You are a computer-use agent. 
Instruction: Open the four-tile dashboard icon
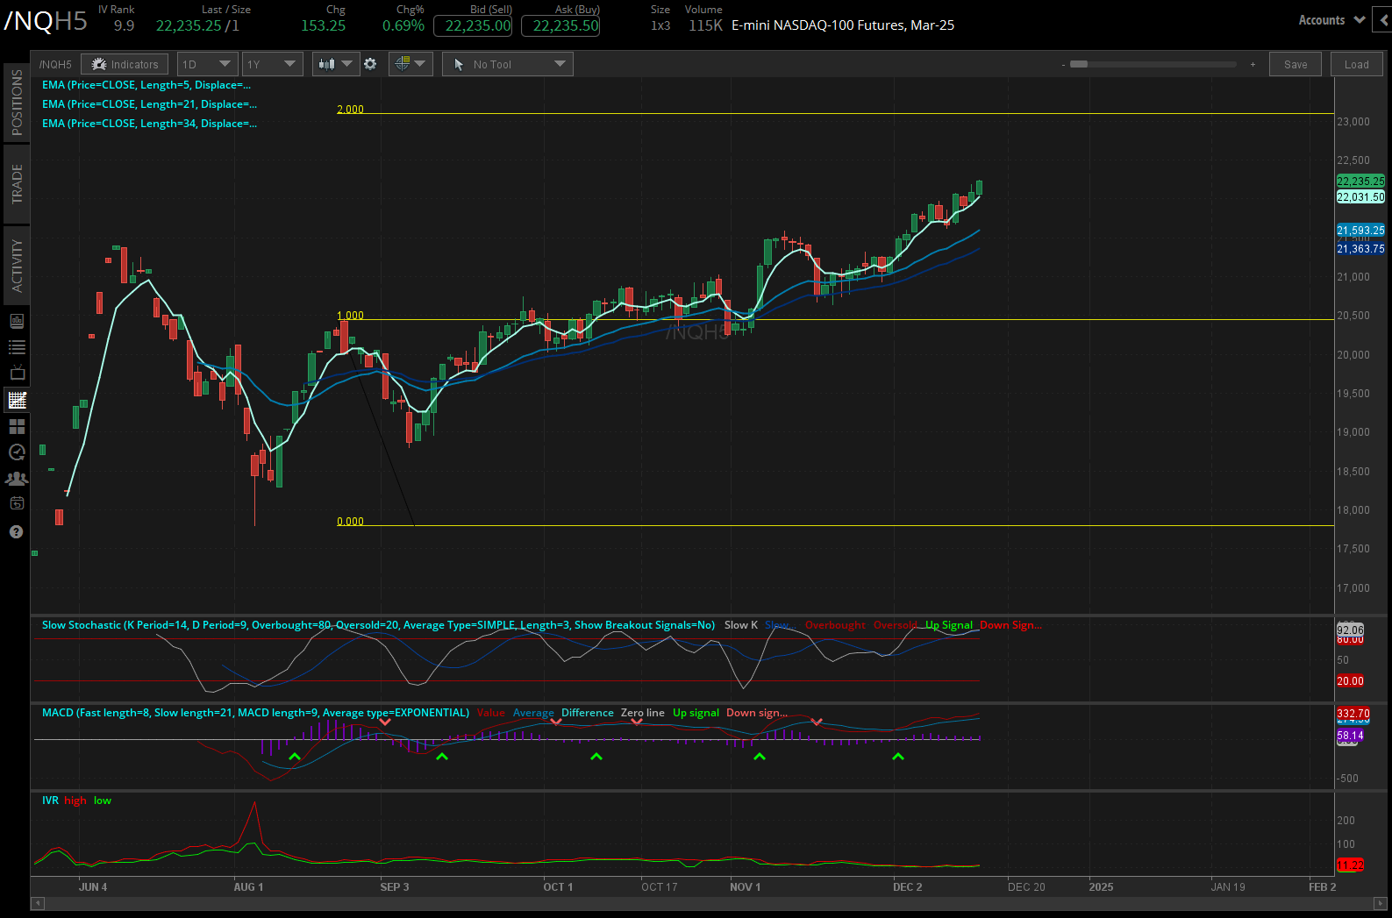17,426
